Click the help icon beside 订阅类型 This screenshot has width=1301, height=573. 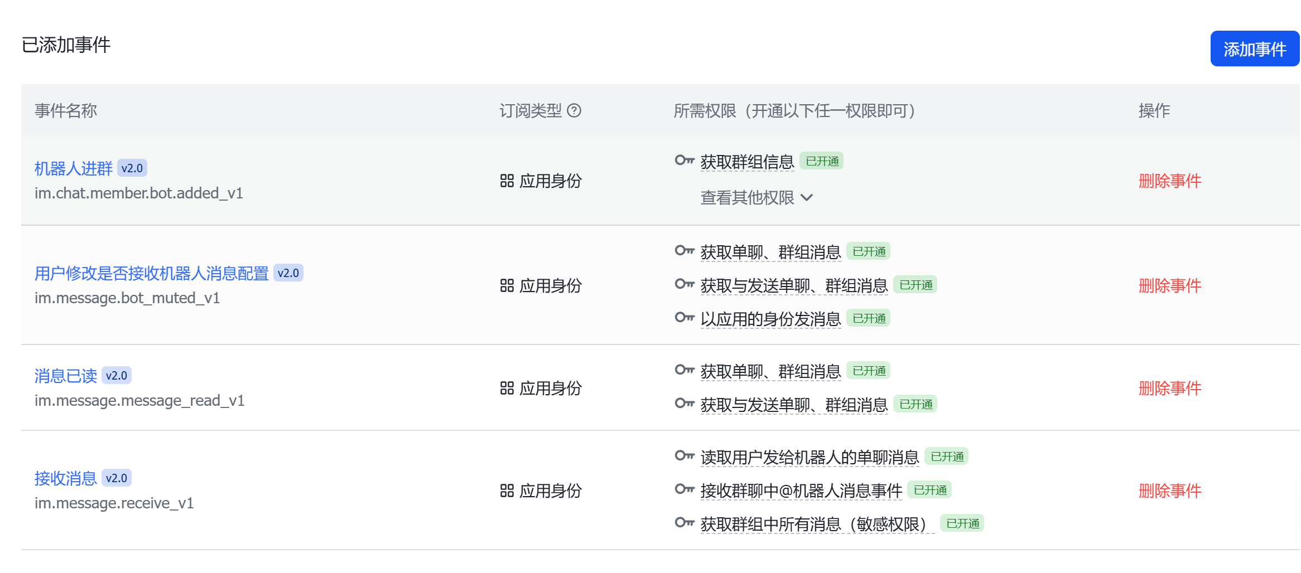tap(574, 110)
